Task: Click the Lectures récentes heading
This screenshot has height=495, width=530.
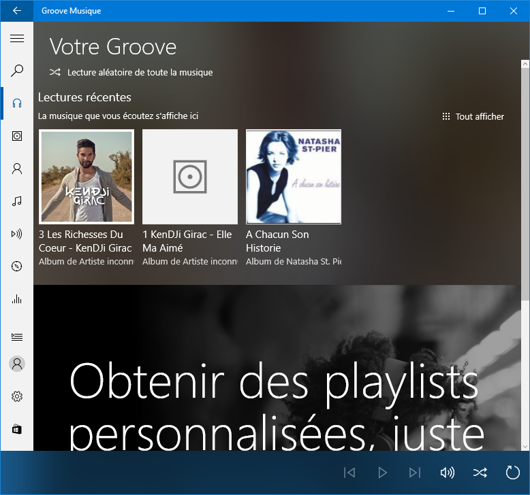Action: 84,97
